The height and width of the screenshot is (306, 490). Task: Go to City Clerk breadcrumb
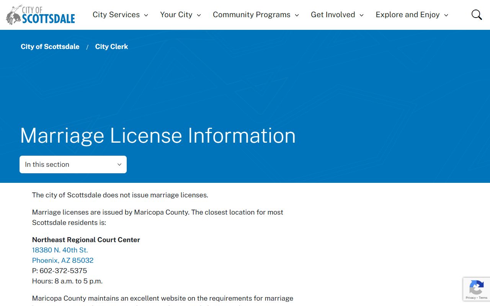click(x=111, y=47)
